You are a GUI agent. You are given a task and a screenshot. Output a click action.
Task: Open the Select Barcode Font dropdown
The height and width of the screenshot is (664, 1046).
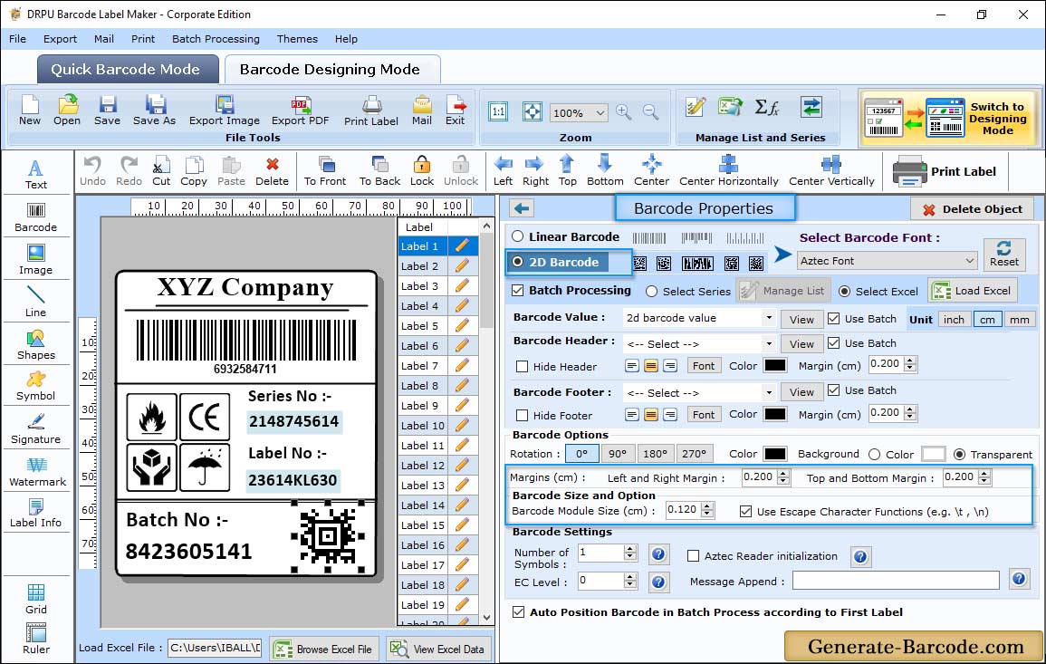click(887, 261)
